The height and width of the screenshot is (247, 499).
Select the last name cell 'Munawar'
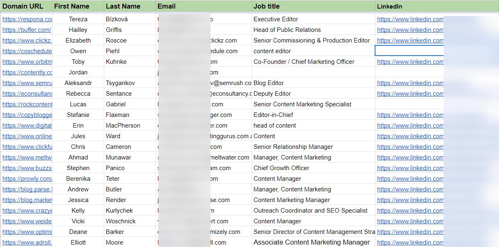[x=130, y=157]
